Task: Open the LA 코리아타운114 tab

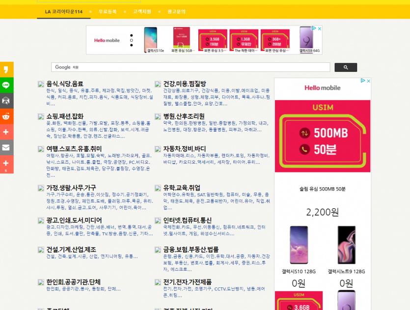Action: [x=63, y=11]
